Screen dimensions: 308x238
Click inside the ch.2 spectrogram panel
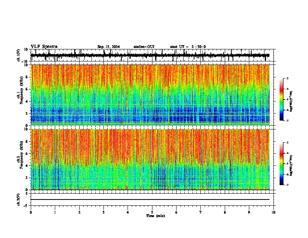tap(150, 159)
